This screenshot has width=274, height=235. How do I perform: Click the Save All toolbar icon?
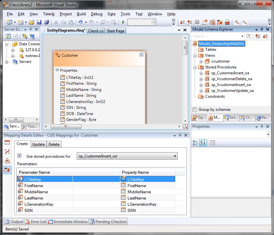click(47, 22)
